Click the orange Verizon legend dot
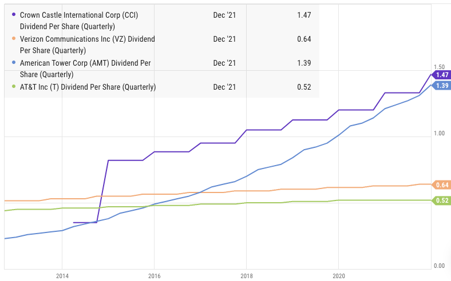451x281 pixels. (14, 39)
